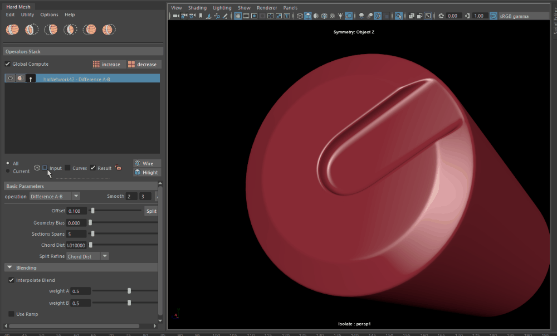The width and height of the screenshot is (557, 336).
Task: Click the weight B slider handle
Action: click(x=129, y=303)
